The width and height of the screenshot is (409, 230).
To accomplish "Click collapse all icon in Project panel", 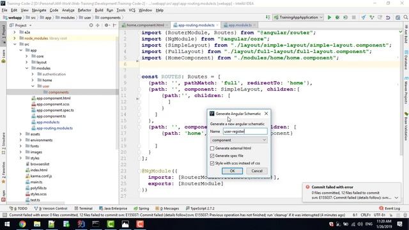I will (98, 26).
